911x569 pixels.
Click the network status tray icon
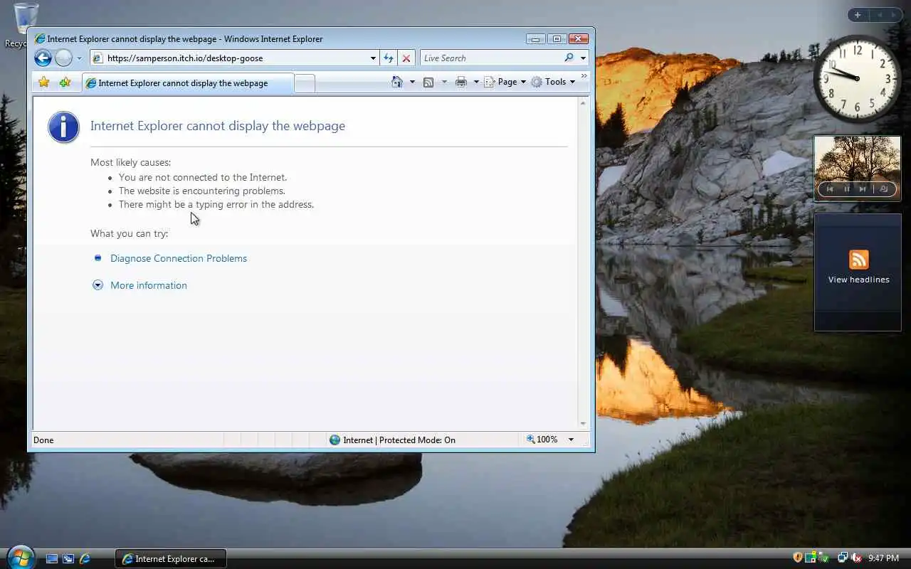click(x=843, y=558)
